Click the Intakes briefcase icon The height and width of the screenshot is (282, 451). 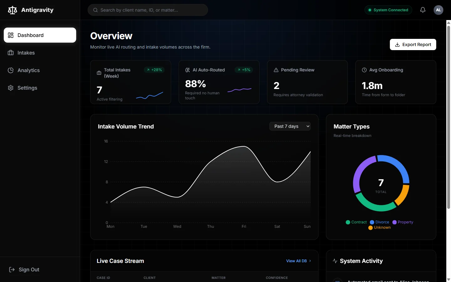click(11, 53)
